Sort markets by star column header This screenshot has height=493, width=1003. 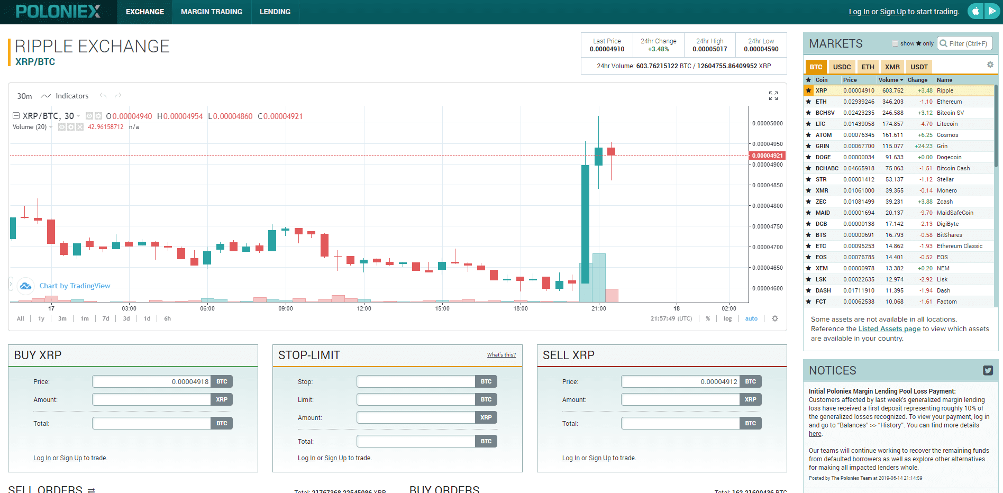coord(808,80)
